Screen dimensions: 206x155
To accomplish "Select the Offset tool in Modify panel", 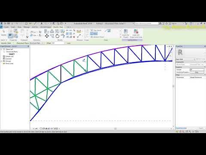I will coord(52,31).
